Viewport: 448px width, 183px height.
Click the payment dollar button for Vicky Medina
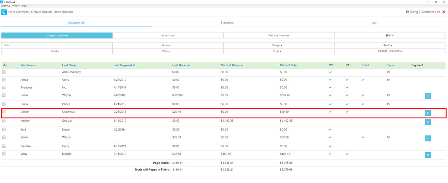(428, 155)
